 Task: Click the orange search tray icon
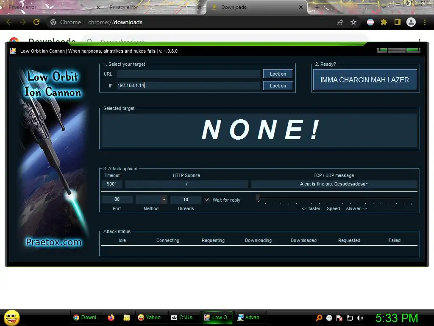click(x=319, y=318)
